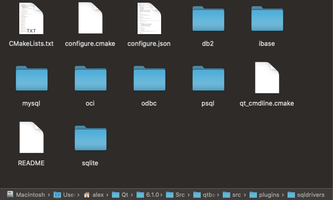Click the odbc folder name

149,103
